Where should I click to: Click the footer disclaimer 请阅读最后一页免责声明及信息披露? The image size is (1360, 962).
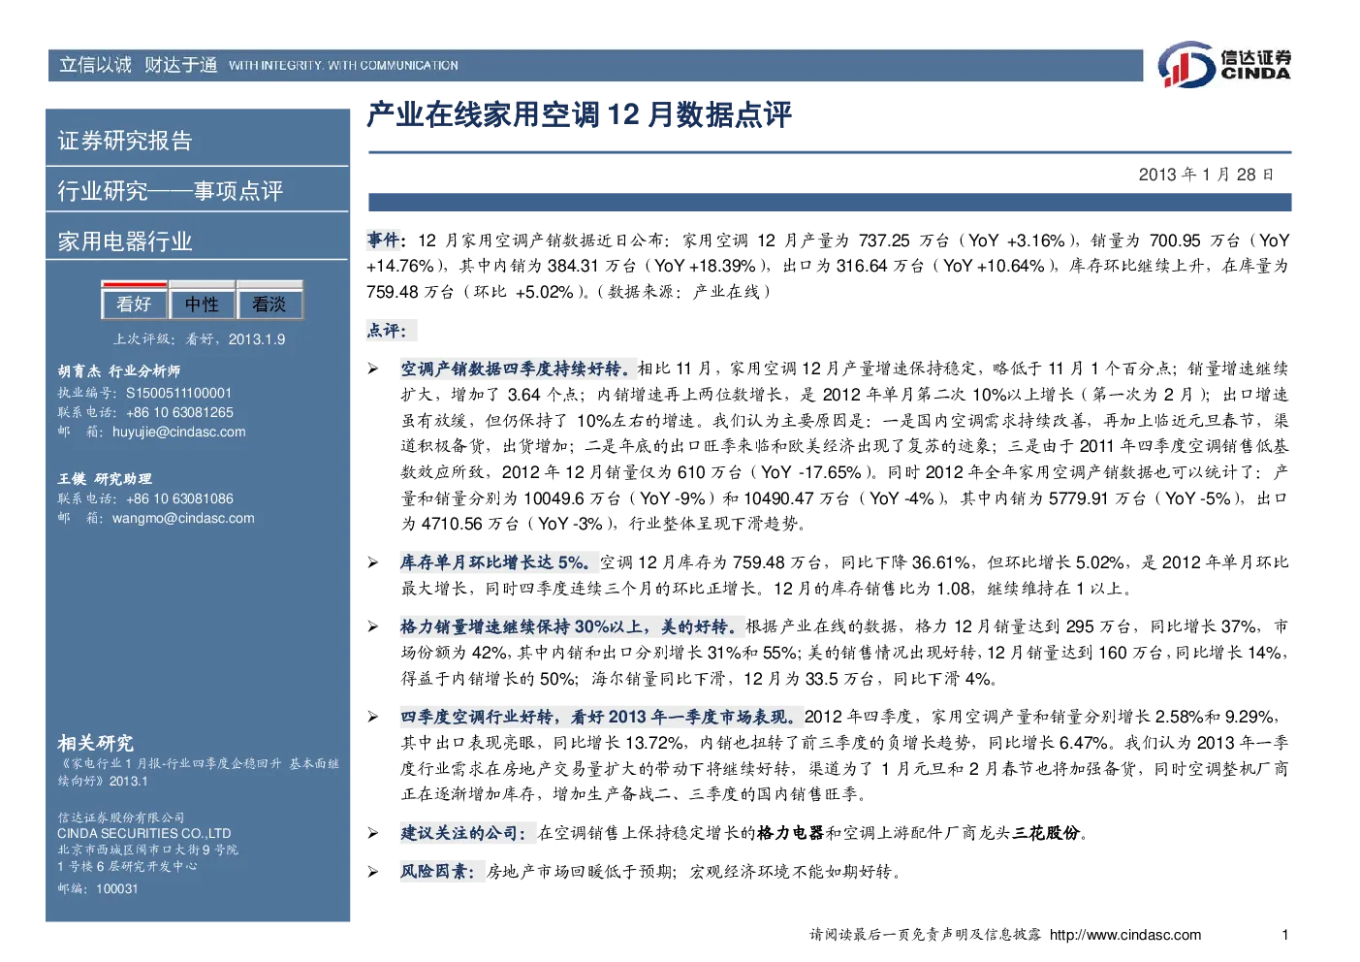(926, 935)
